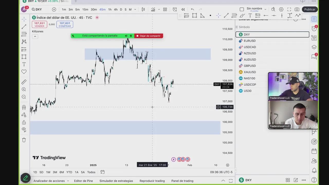Expand the bottom panel with the chevron
The image size is (329, 185).
(x=223, y=181)
